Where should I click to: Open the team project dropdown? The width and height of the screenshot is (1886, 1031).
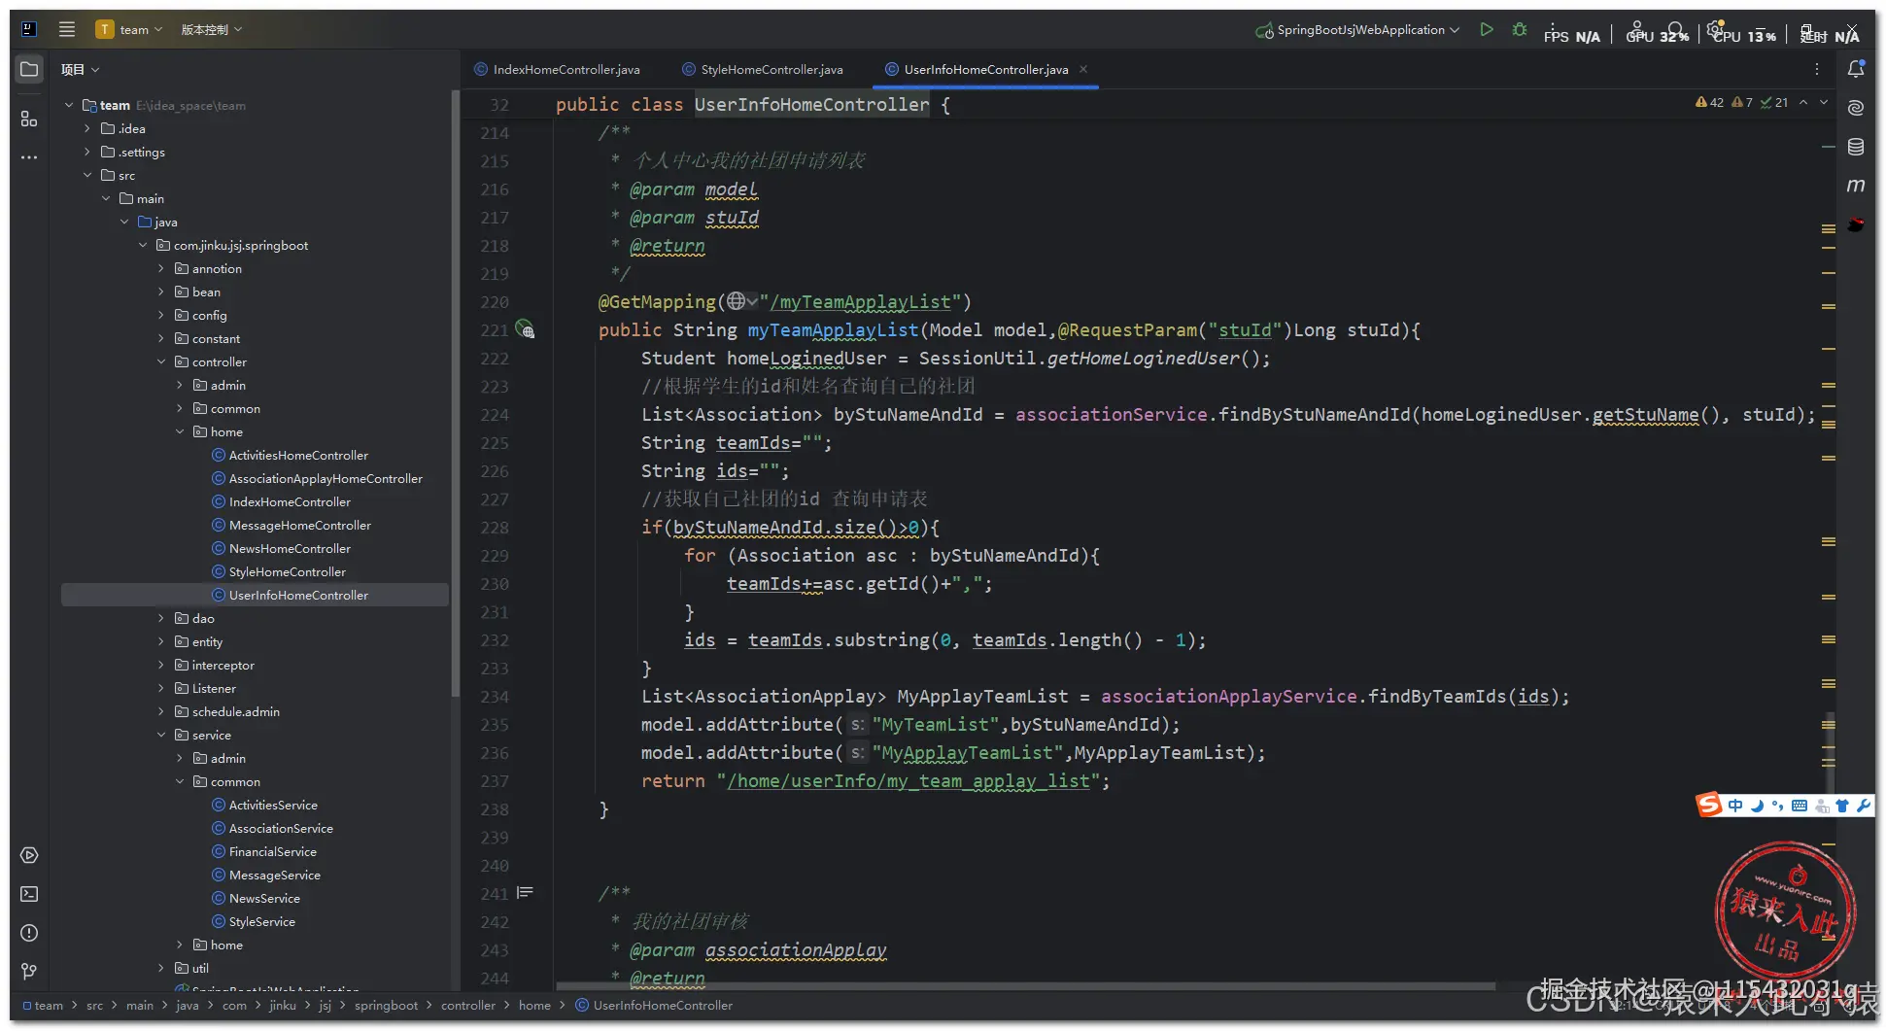[x=129, y=29]
